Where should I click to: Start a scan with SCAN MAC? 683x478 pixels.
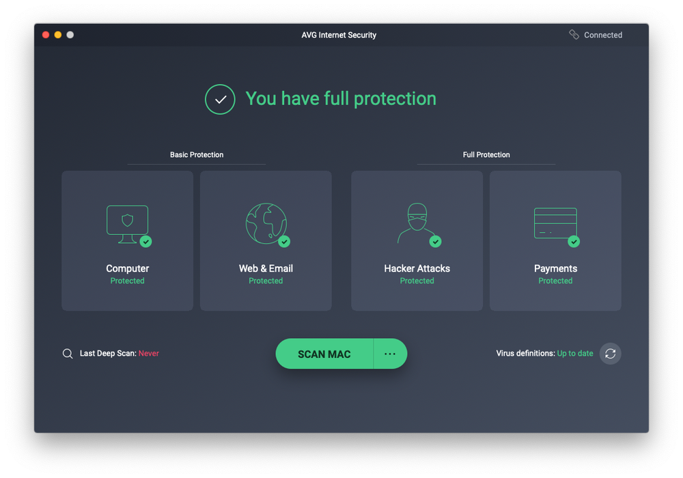[x=324, y=353]
